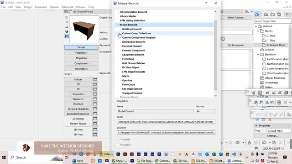Click the View Map navigator icon
292x164 pixels.
(266, 14)
